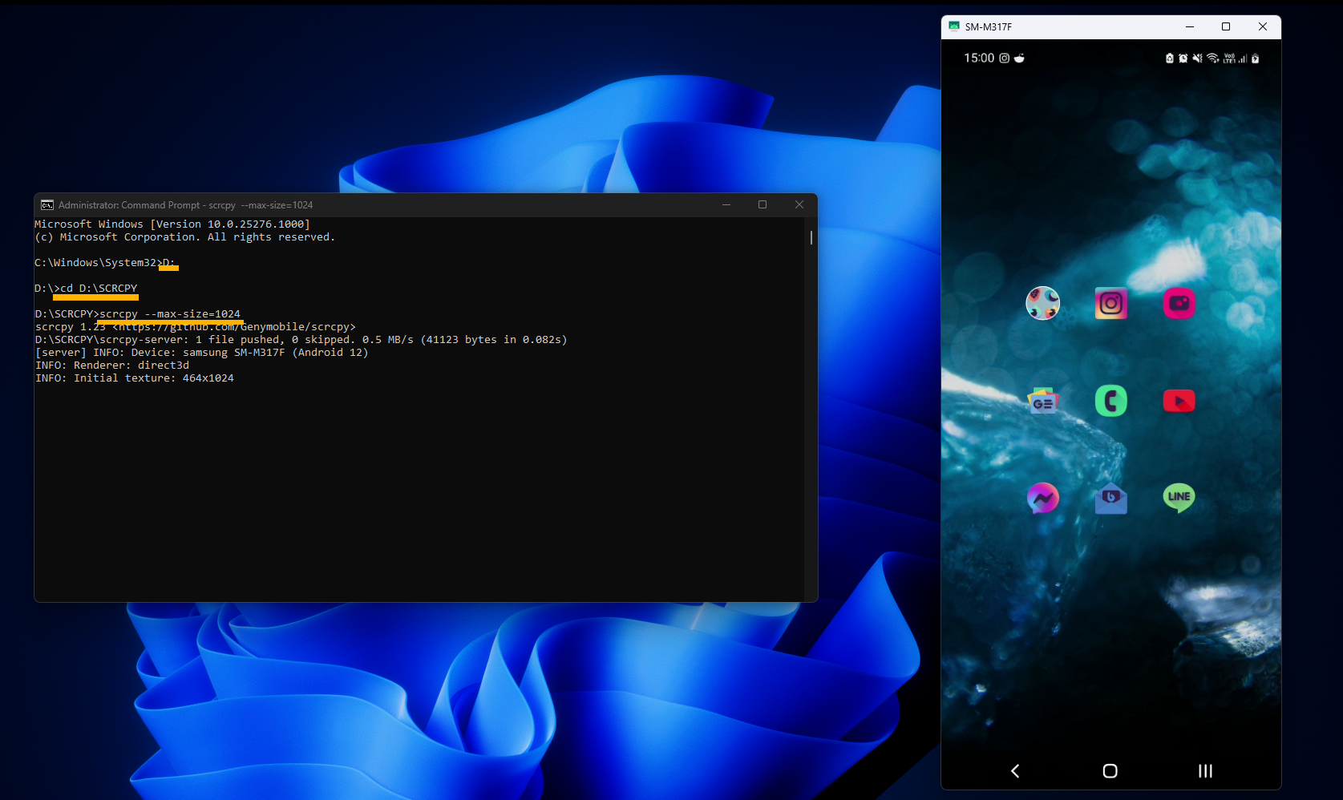The image size is (1343, 800).
Task: Open the green Phone dialer app
Action: (x=1110, y=401)
